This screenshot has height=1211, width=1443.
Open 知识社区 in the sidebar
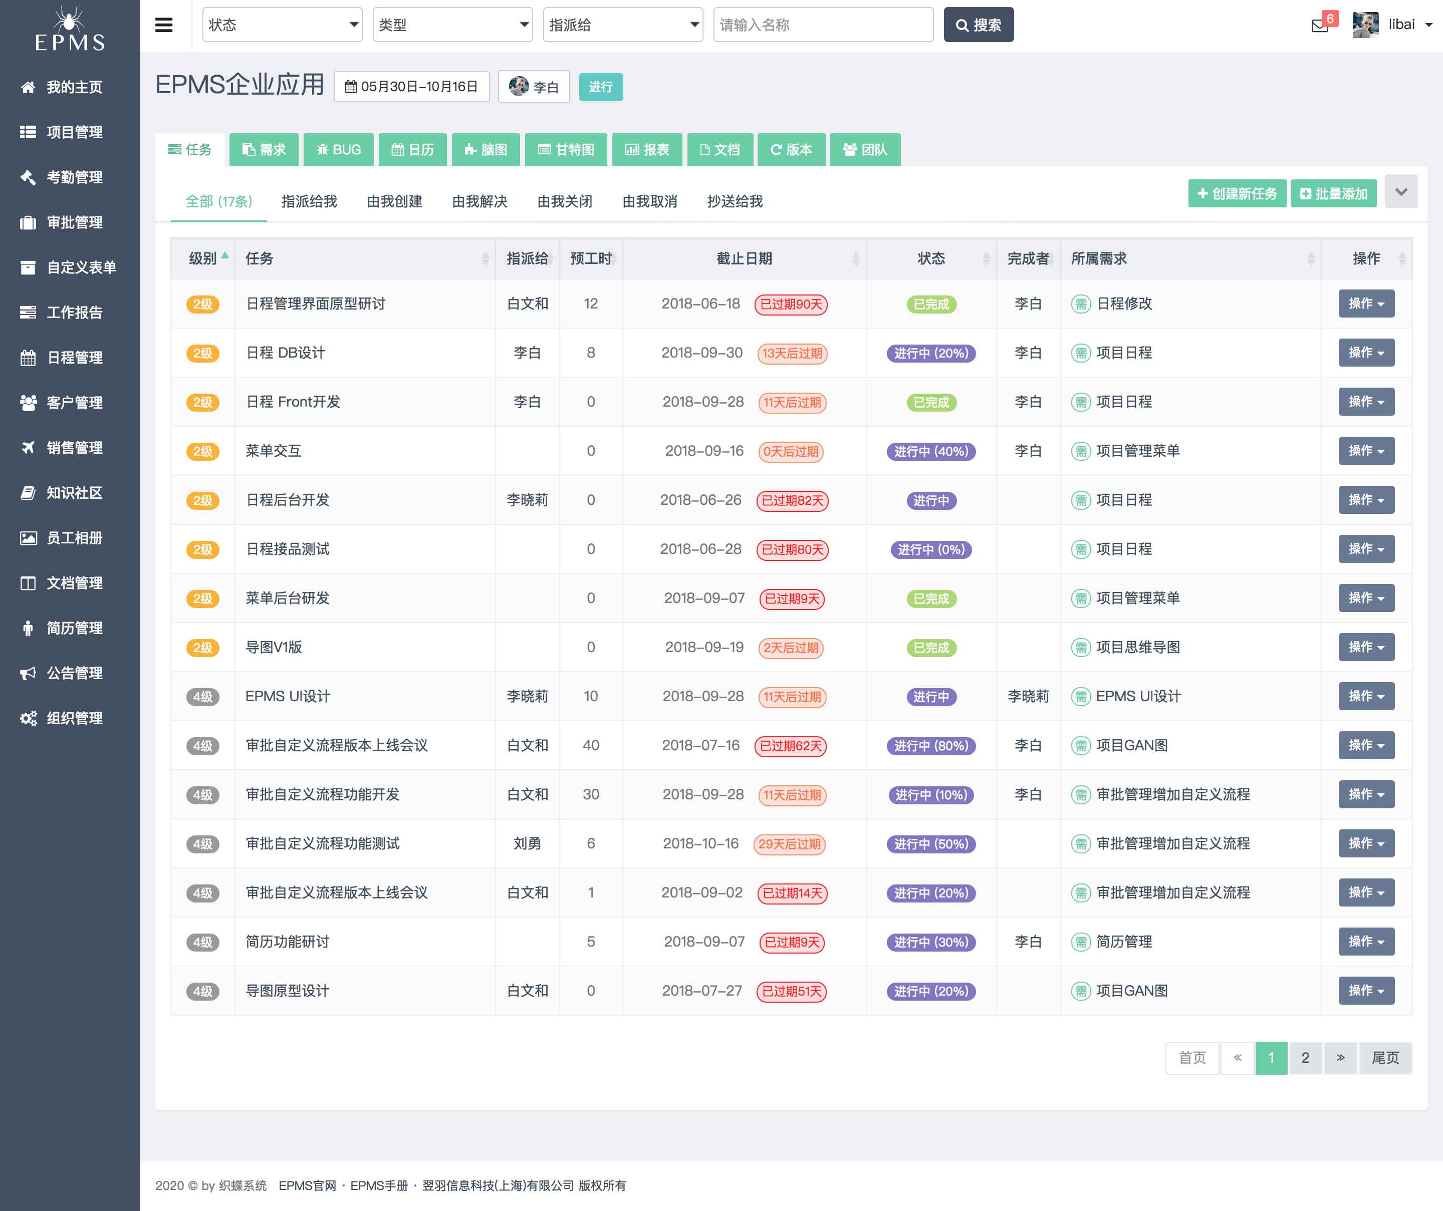click(70, 492)
